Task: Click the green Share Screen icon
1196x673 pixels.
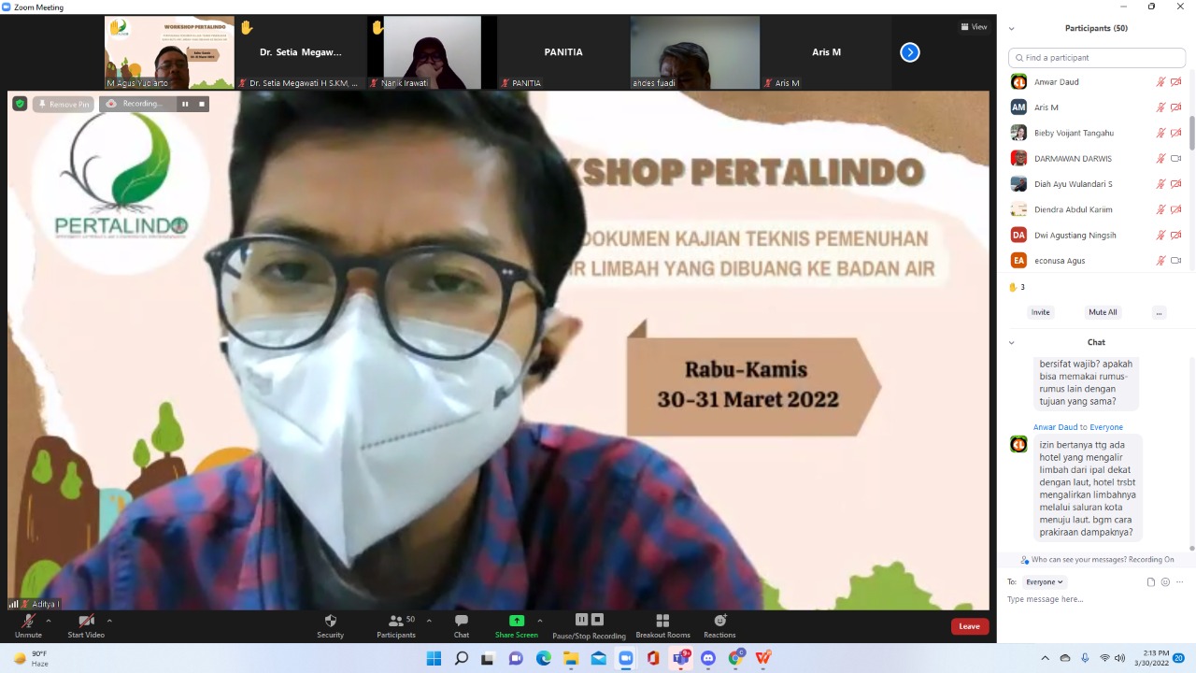Action: (x=516, y=621)
